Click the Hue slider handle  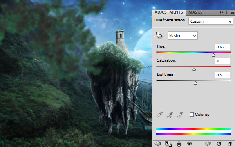point(214,55)
